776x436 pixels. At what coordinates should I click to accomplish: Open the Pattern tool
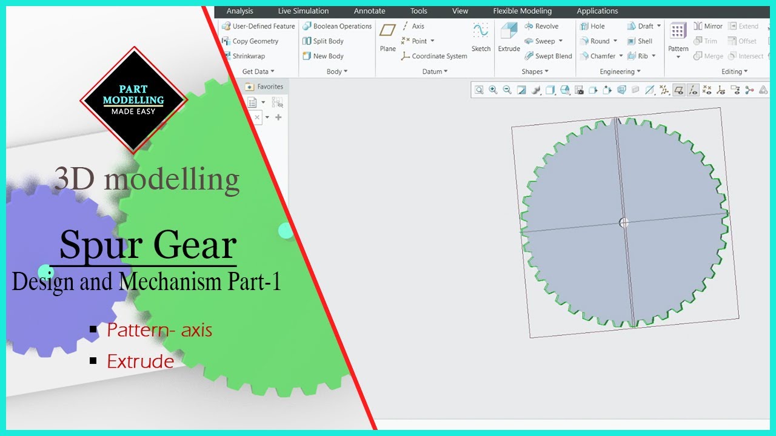click(678, 40)
